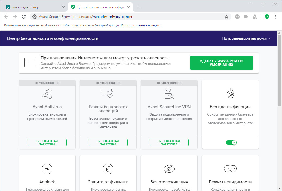Open the browser three-dot menu
This screenshot has height=191, width=282.
click(x=276, y=17)
